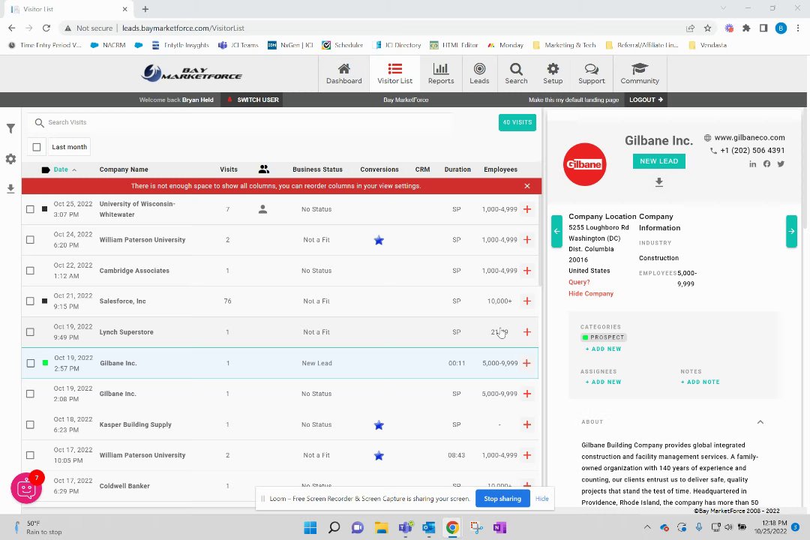Image resolution: width=810 pixels, height=540 pixels.
Task: Check the Cambridge Associates row checkbox
Action: pos(31,271)
